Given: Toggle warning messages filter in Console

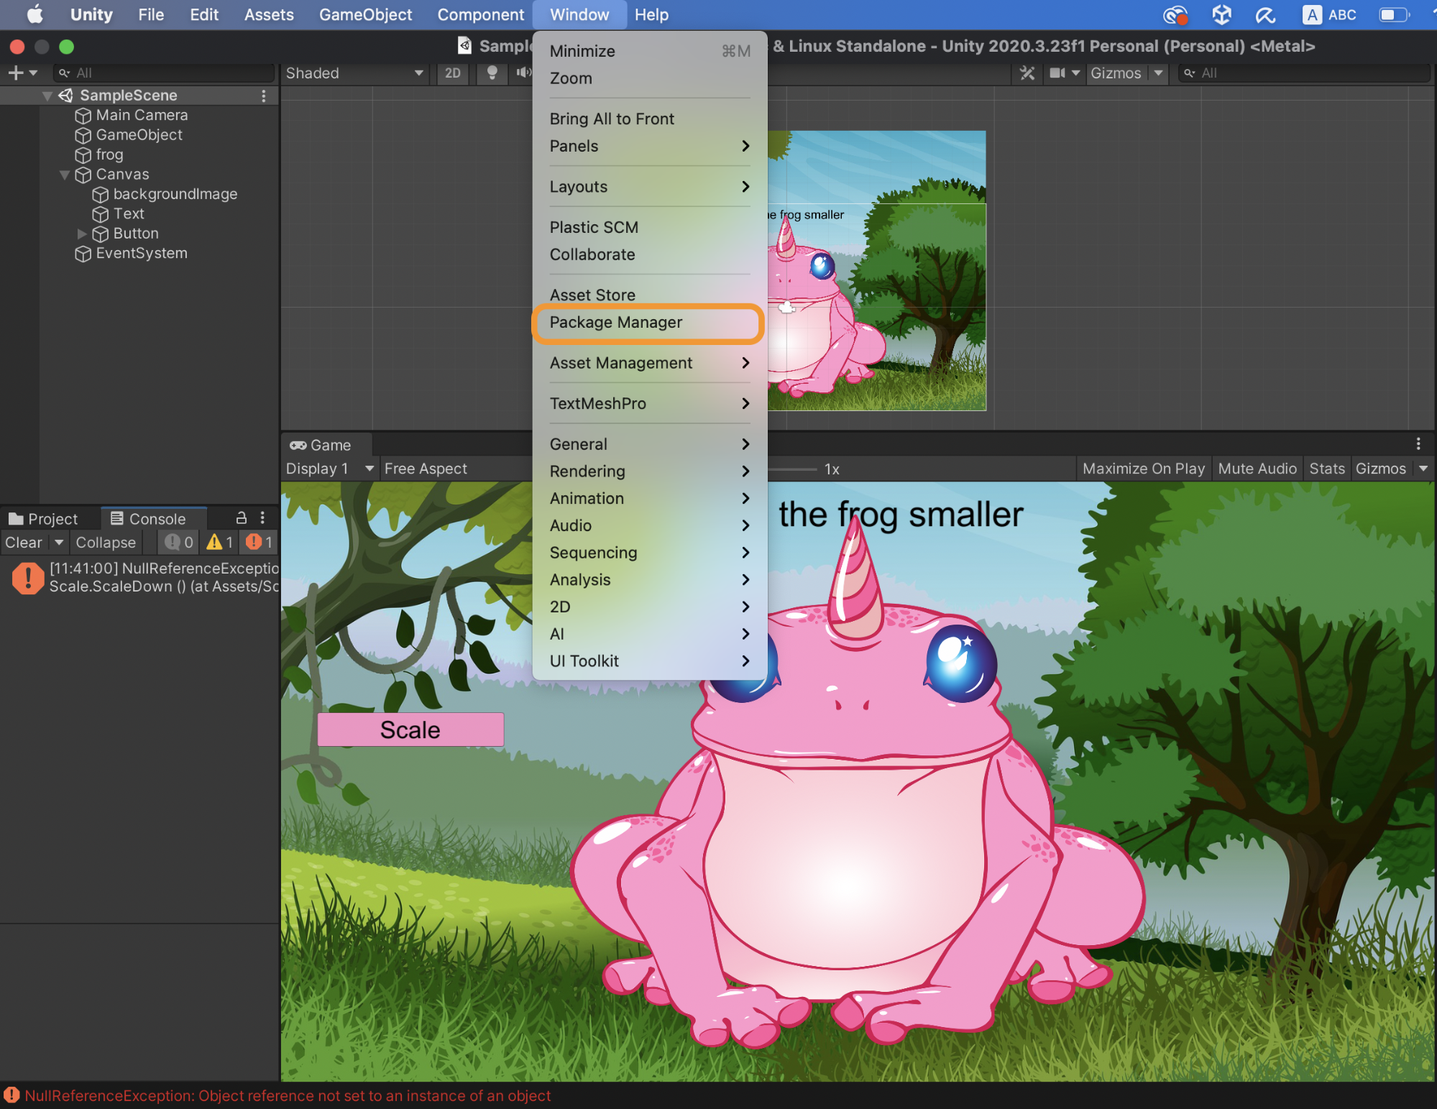Looking at the screenshot, I should click(x=220, y=542).
